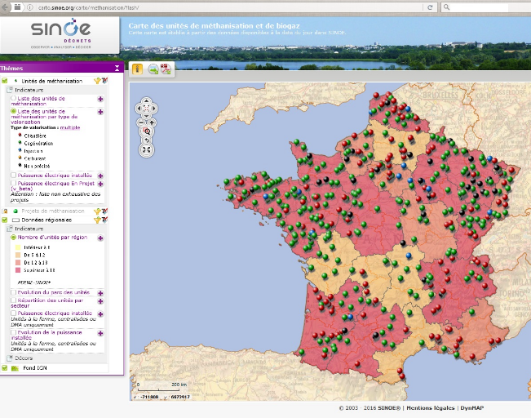Expand the Décors section
The image size is (531, 418).
(10, 358)
